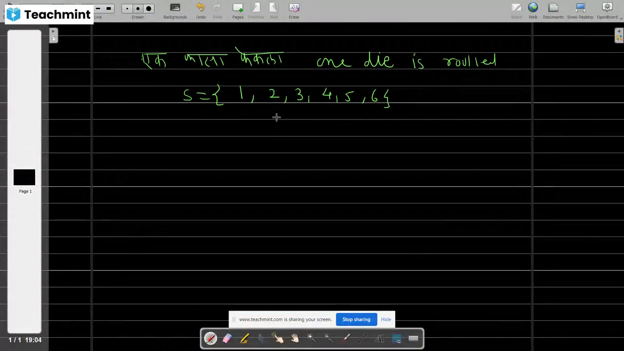Choose the interact pointing-finger tool
This screenshot has height=351, width=624.
point(278,338)
